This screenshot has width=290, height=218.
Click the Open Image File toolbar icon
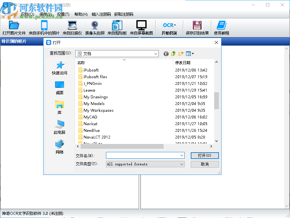(x=14, y=28)
